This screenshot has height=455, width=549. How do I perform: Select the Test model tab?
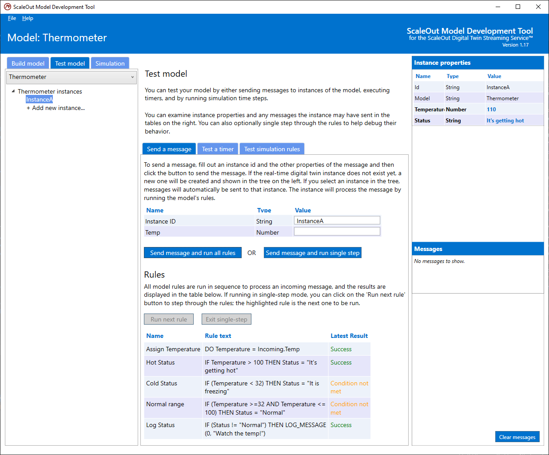pyautogui.click(x=70, y=63)
